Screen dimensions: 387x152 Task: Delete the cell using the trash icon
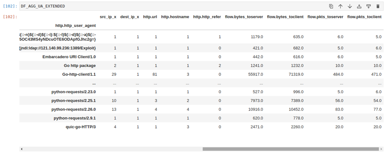[x=378, y=6]
